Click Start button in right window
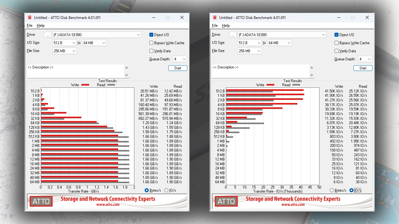 [x=363, y=68]
